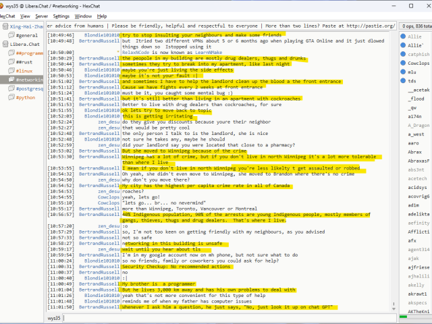Open the Settings menu
This screenshot has width=432, height=324.
tap(61, 16)
